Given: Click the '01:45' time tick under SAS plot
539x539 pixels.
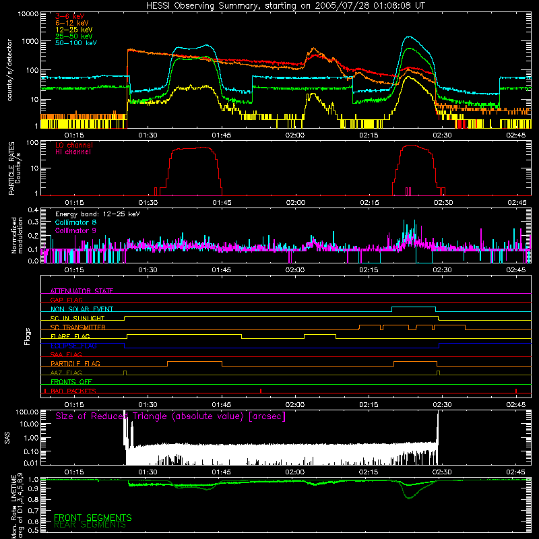Looking at the screenshot, I should (222, 472).
